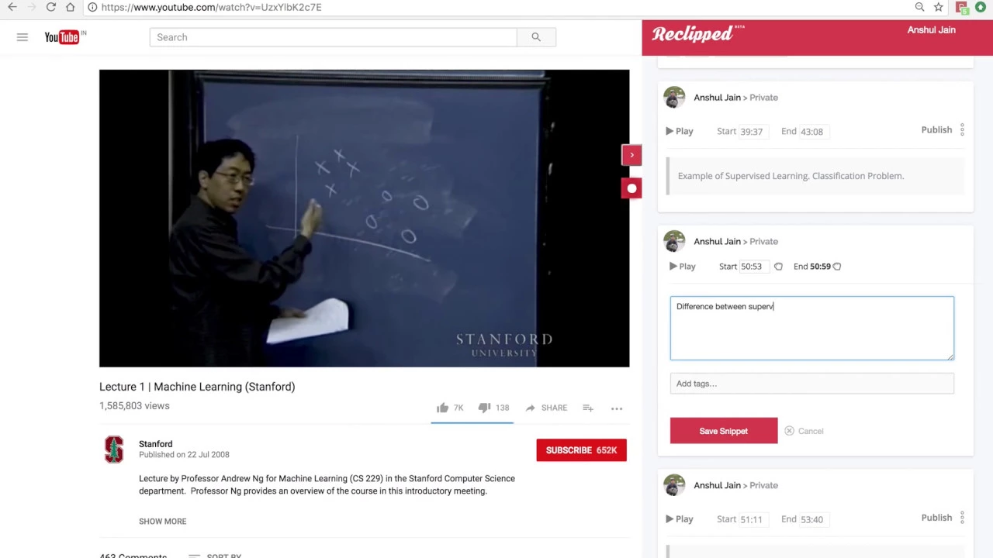
Task: Like the video with thumbs up
Action: click(442, 408)
